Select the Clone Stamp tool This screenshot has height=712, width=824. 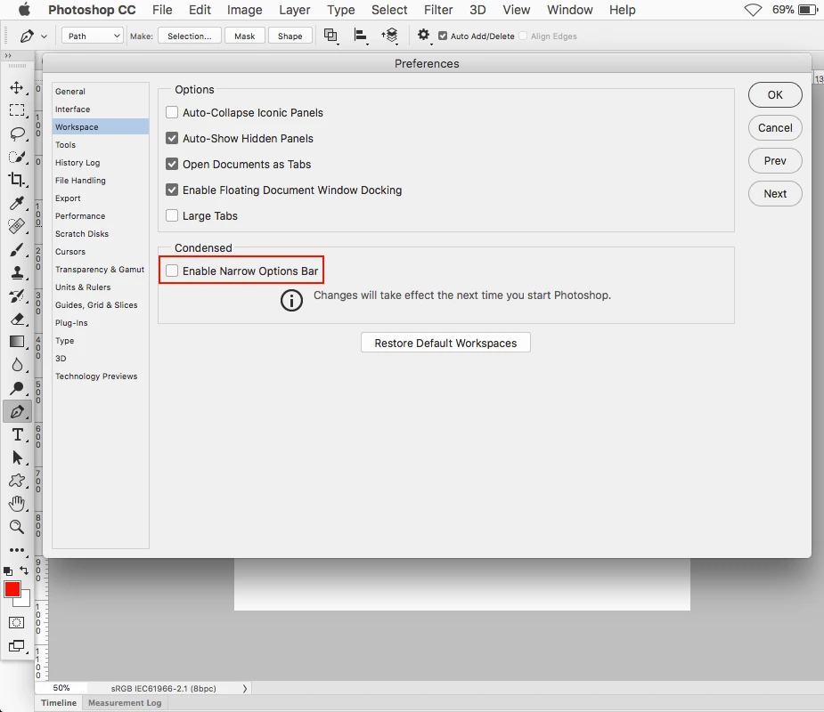click(17, 272)
